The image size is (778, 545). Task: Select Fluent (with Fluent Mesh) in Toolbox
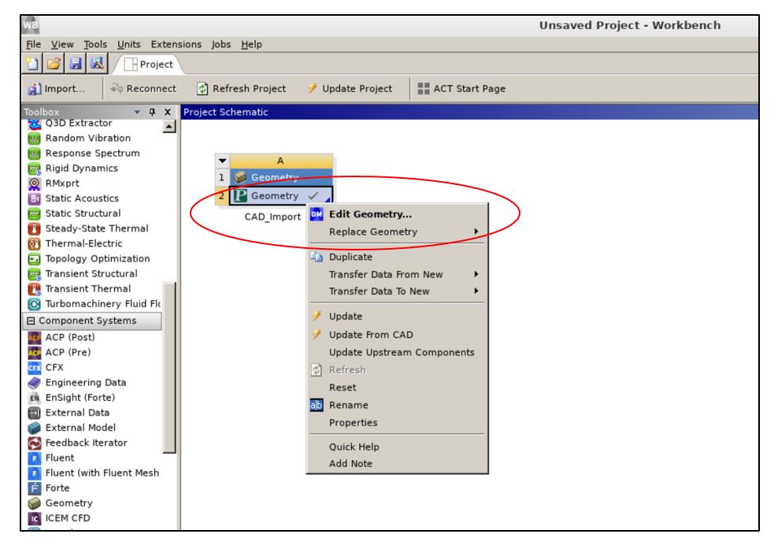pos(94,473)
